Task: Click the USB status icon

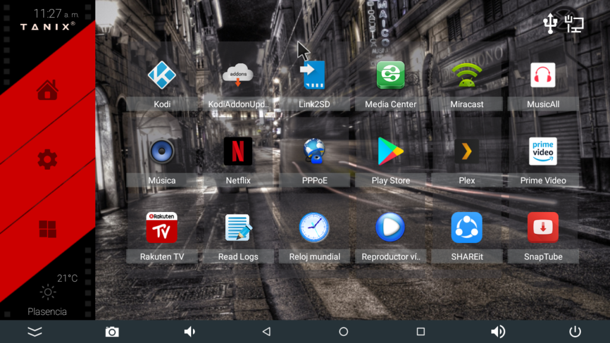Action: (550, 23)
